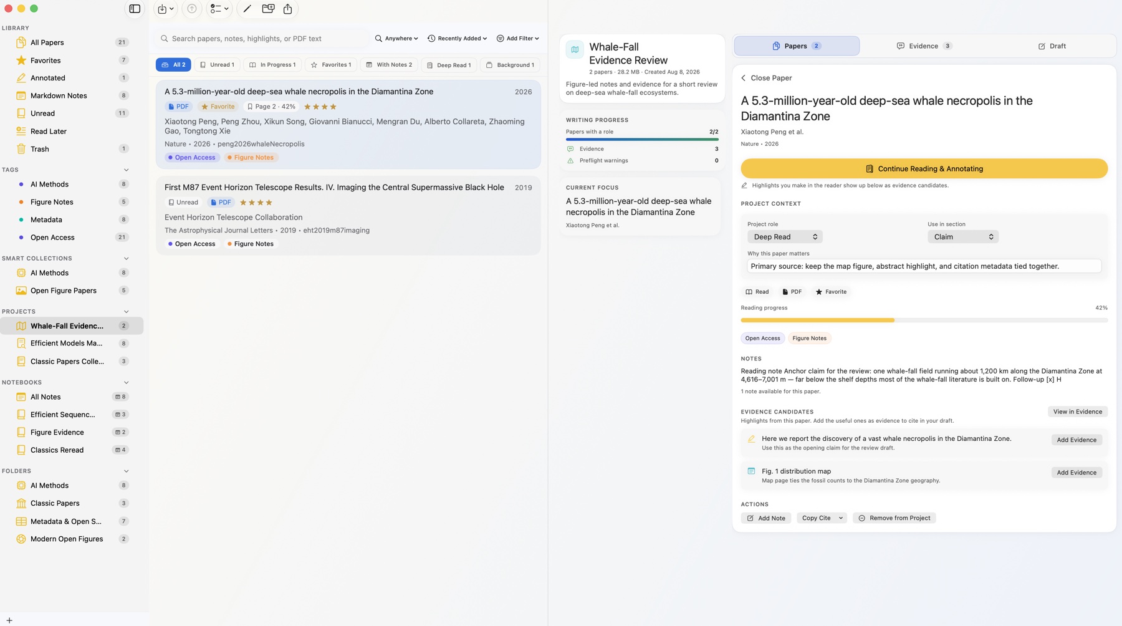Click the Writing Progress papers-with-a-role bar
This screenshot has height=626, width=1122.
642,140
